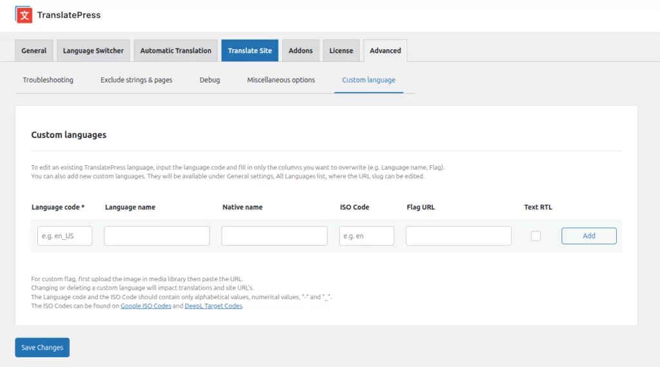Click the Native name column label
Image resolution: width=660 pixels, height=367 pixels.
[242, 207]
